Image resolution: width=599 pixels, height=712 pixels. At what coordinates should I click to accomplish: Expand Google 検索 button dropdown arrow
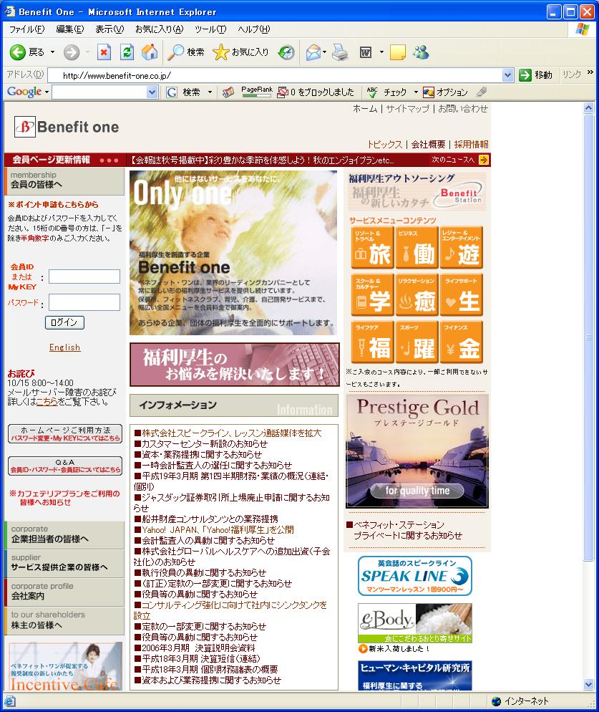click(210, 92)
